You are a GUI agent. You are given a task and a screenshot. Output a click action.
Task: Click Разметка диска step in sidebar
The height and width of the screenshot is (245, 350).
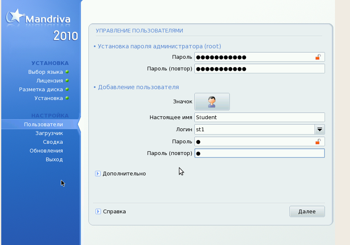pos(41,90)
